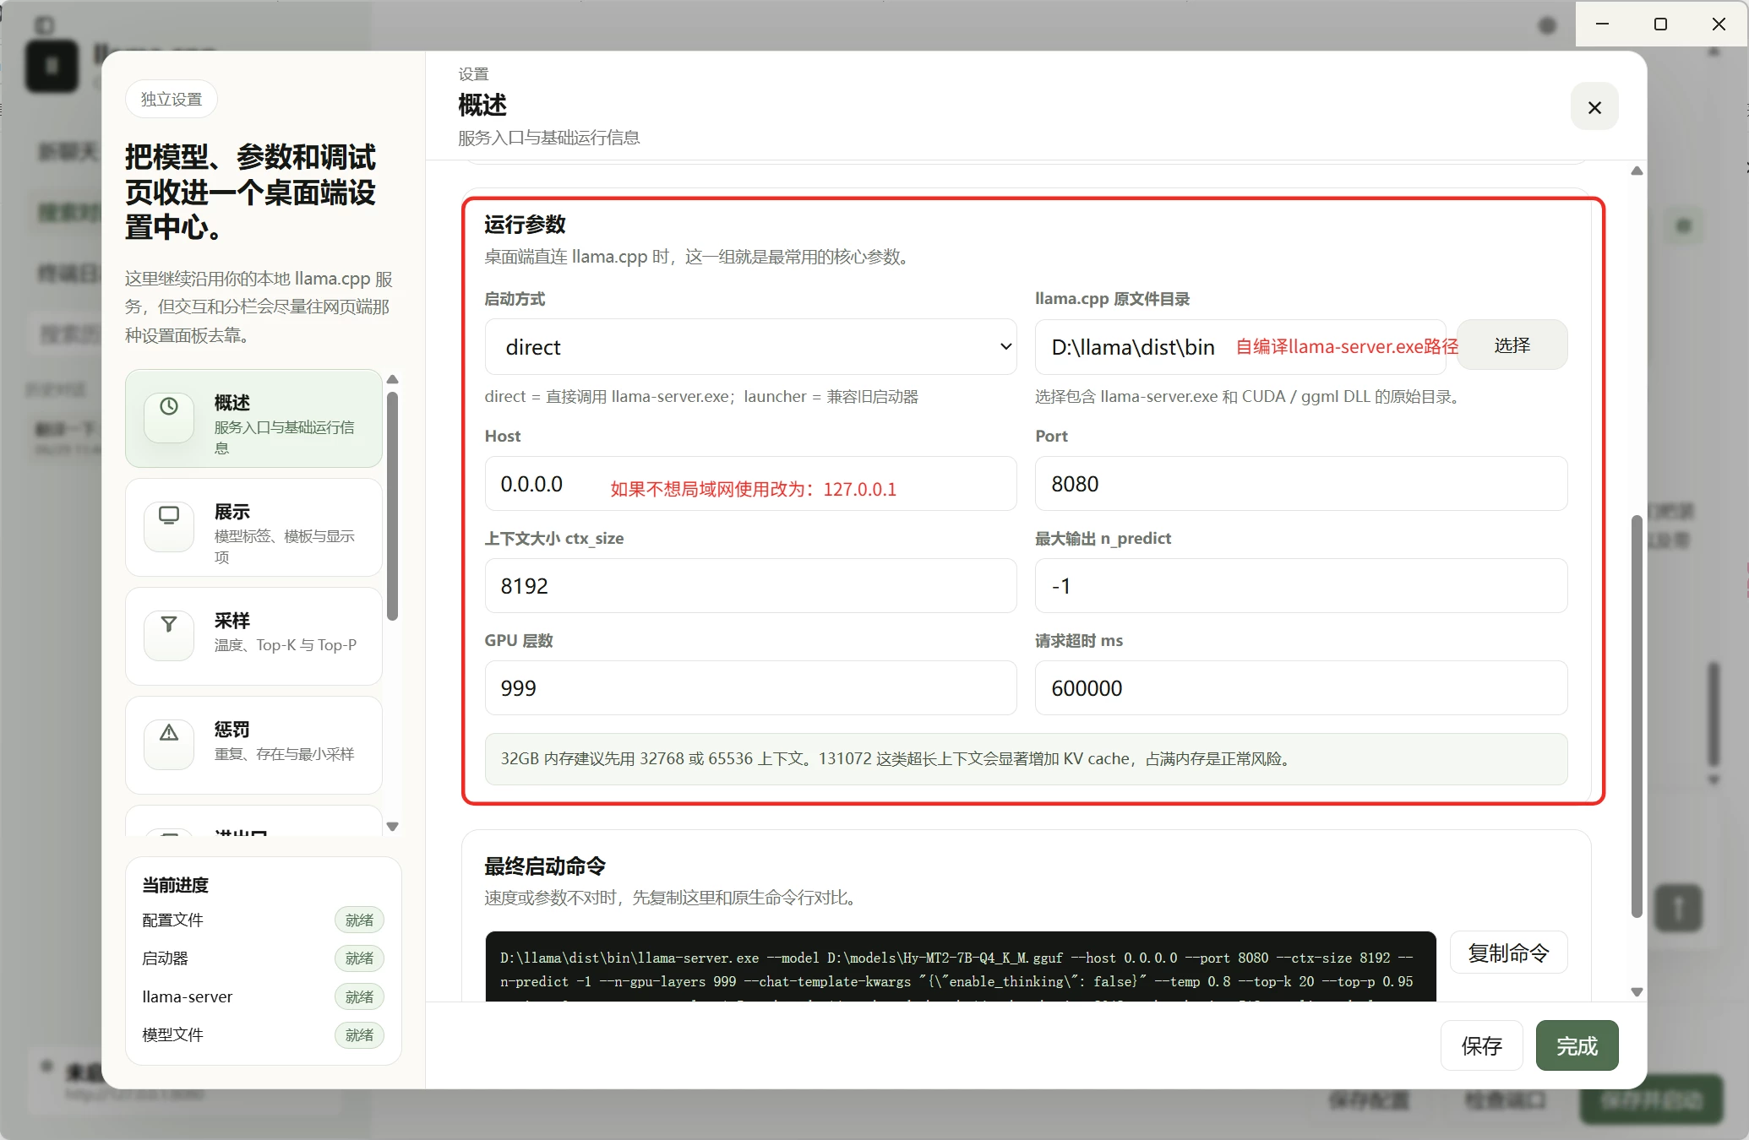Click the 最终启动命令 section heading
This screenshot has height=1140, width=1749.
click(x=545, y=866)
